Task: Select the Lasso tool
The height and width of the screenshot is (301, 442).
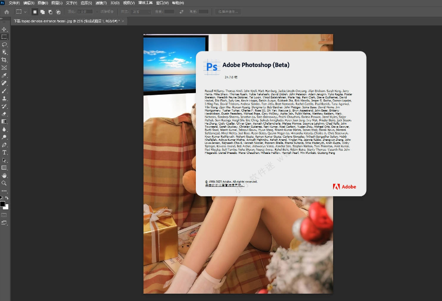Action: point(4,44)
